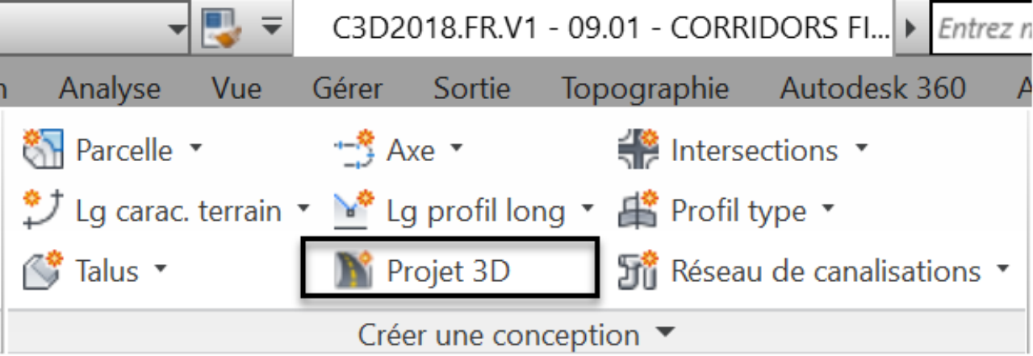The width and height of the screenshot is (1033, 356).
Task: Open the Gérer ribbon tab
Action: pyautogui.click(x=347, y=89)
